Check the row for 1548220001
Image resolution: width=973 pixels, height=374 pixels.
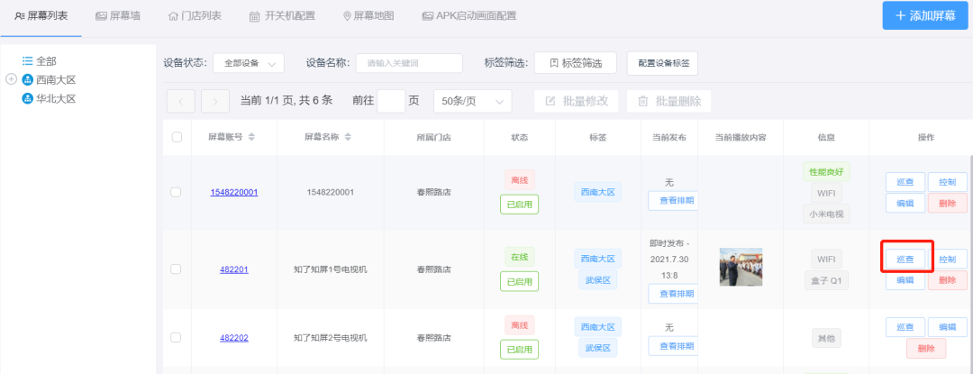click(176, 192)
